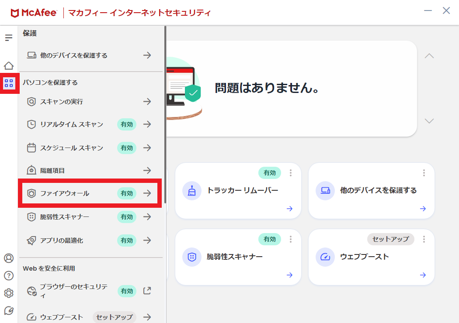Show previous status with up chevron
Viewport: 459px width, 323px height.
pos(429,56)
